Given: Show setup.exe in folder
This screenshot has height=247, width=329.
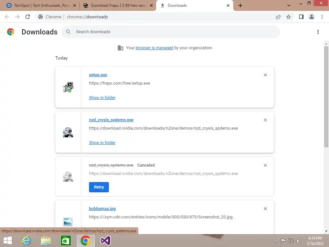Looking at the screenshot, I should [x=102, y=97].
